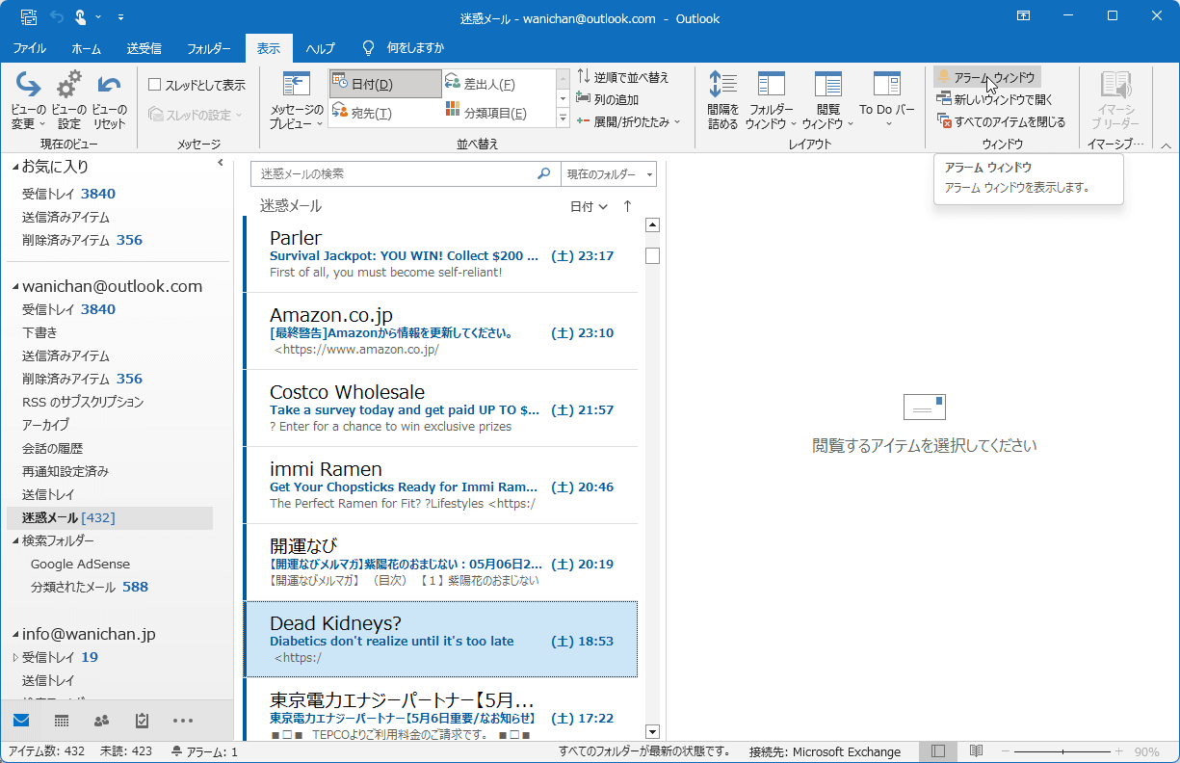This screenshot has width=1180, height=763.
Task: Switch to Mail navigation icon
Action: click(21, 720)
